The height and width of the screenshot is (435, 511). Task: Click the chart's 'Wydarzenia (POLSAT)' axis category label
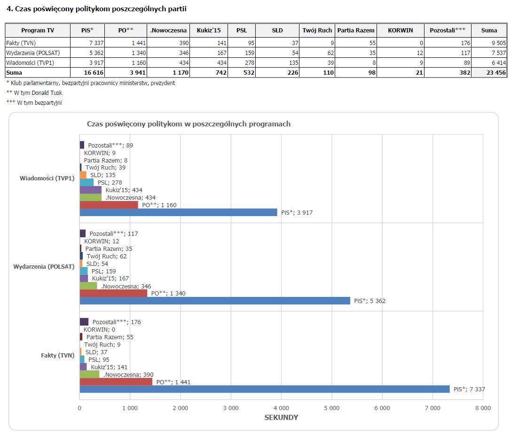(x=44, y=266)
